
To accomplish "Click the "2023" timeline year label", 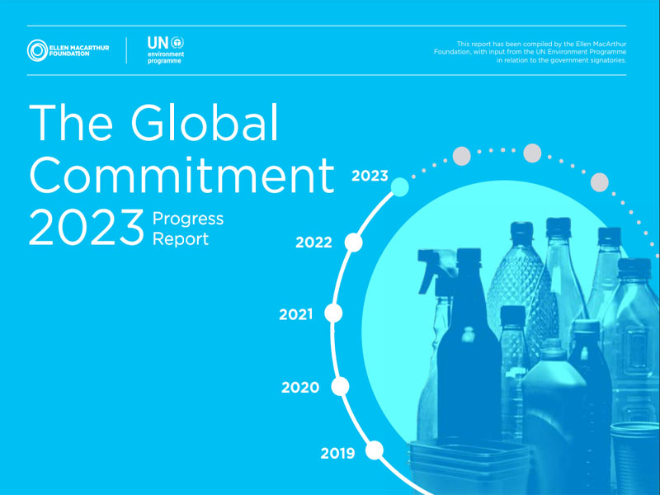I will coord(370,176).
